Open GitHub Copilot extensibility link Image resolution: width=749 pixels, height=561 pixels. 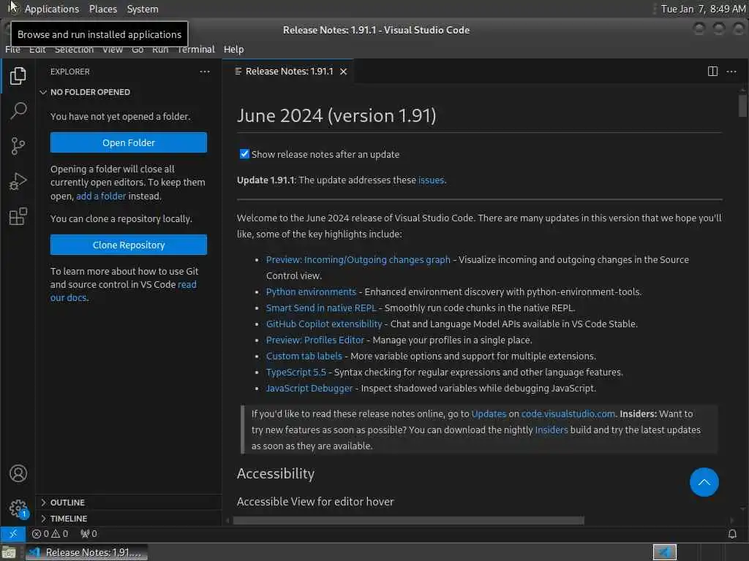[324, 324]
